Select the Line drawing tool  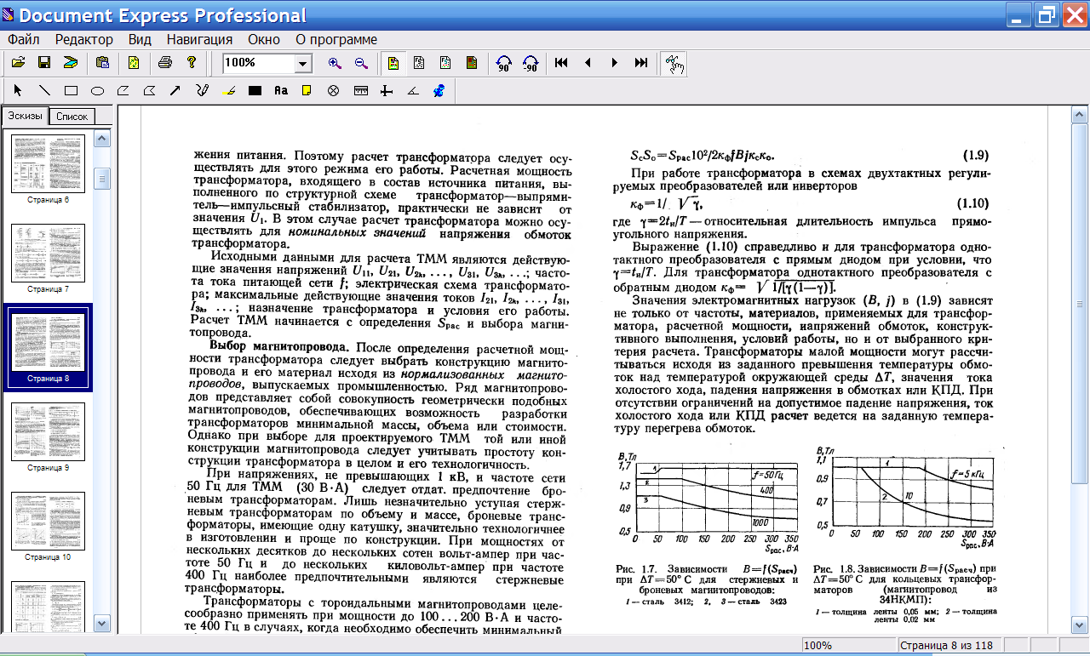44,90
